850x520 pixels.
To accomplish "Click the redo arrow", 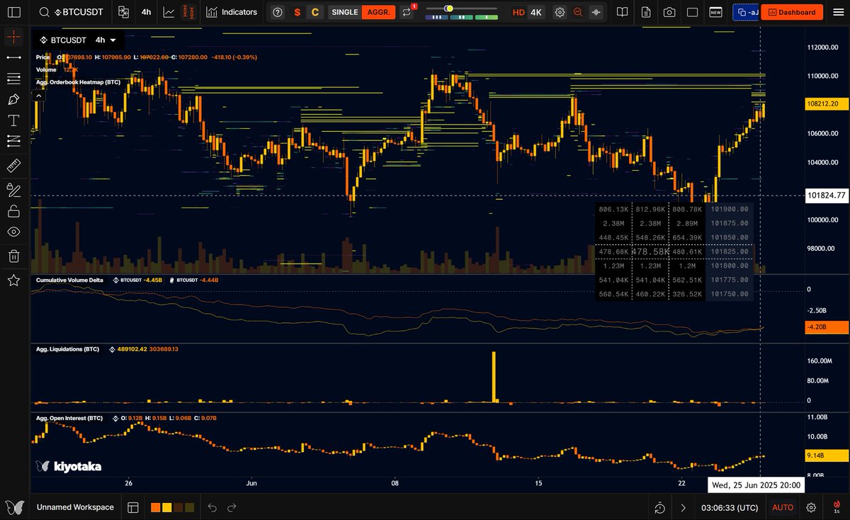I will point(231,507).
